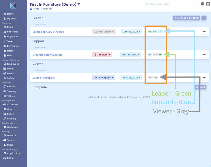The height and width of the screenshot is (167, 211).
Task: Click AU badge on Submit Availability
Action: (150, 78)
